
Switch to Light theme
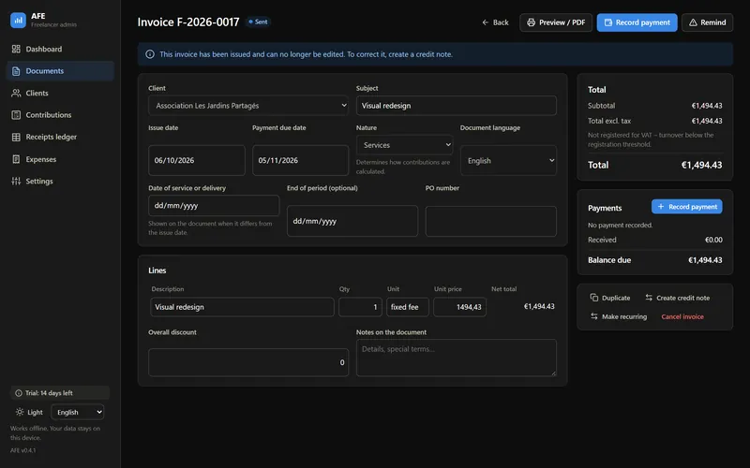[29, 412]
